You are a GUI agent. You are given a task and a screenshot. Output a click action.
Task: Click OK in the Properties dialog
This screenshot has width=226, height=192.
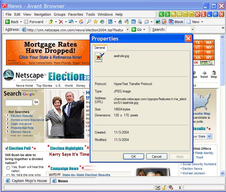point(133,157)
